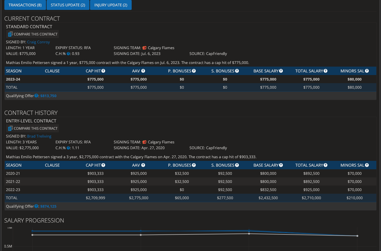
Task: Select rightmost data point on the Salary Progression chart
Action: (357, 236)
